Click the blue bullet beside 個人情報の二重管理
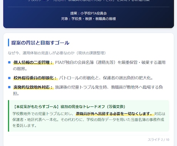 click(9, 62)
